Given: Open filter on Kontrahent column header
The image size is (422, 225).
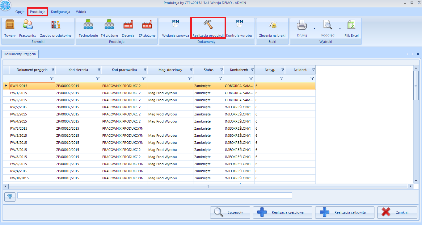Looking at the screenshot, I should [252, 70].
